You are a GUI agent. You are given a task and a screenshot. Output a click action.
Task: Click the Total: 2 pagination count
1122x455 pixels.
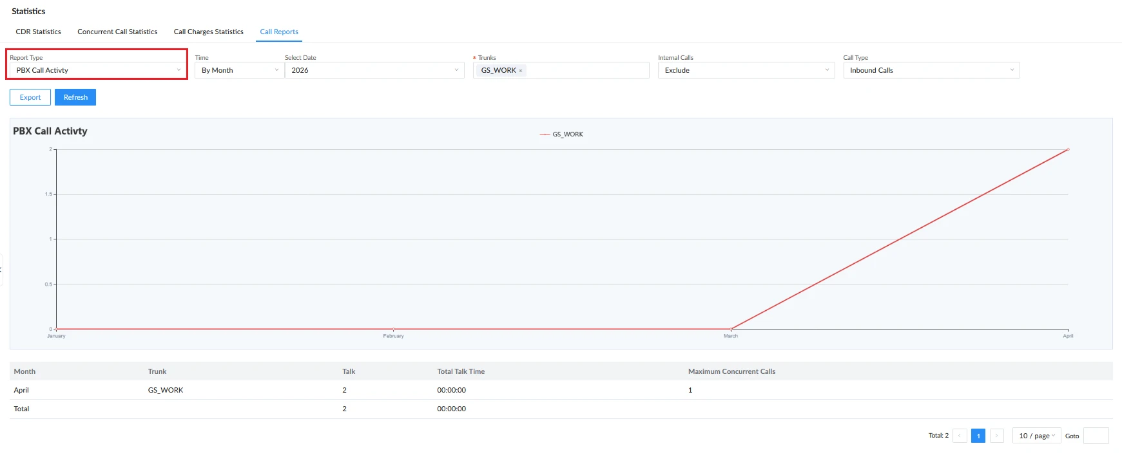(938, 436)
